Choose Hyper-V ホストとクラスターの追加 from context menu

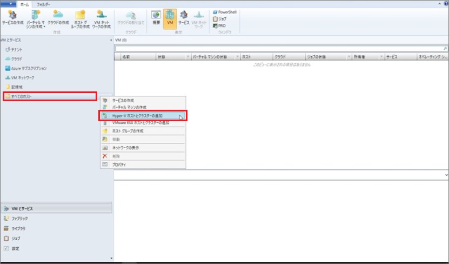pos(143,116)
